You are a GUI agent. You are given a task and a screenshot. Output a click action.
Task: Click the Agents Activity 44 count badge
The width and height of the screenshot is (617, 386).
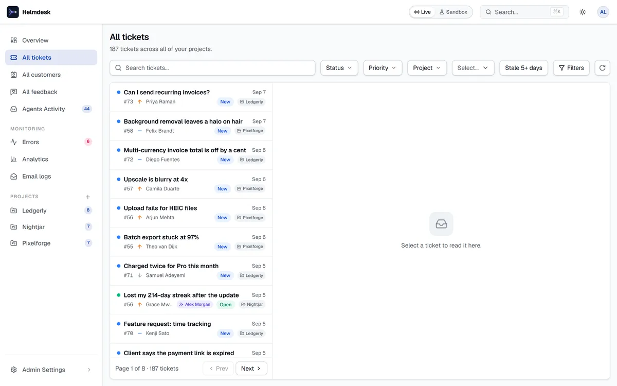coord(87,109)
